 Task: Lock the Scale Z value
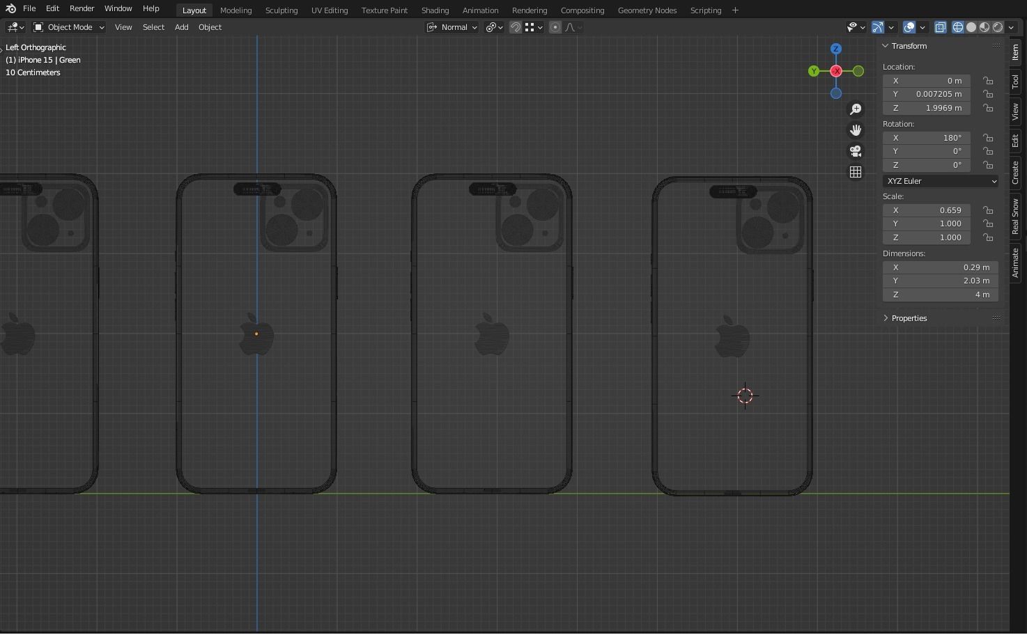coord(988,237)
